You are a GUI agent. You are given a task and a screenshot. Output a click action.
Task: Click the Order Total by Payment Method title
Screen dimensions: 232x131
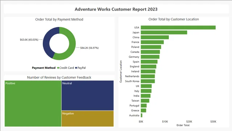click(59, 19)
